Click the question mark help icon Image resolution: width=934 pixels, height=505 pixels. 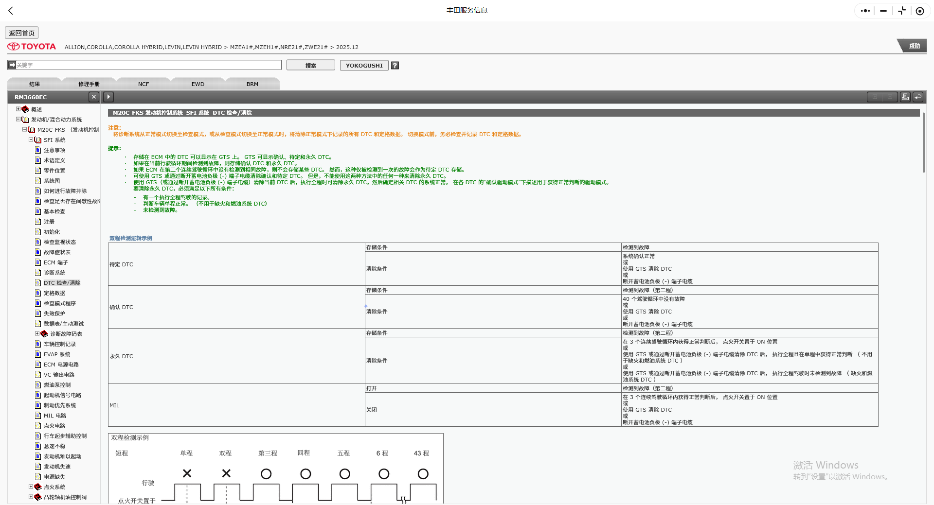(x=395, y=65)
